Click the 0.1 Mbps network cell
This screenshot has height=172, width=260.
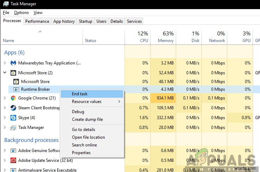(x=214, y=98)
